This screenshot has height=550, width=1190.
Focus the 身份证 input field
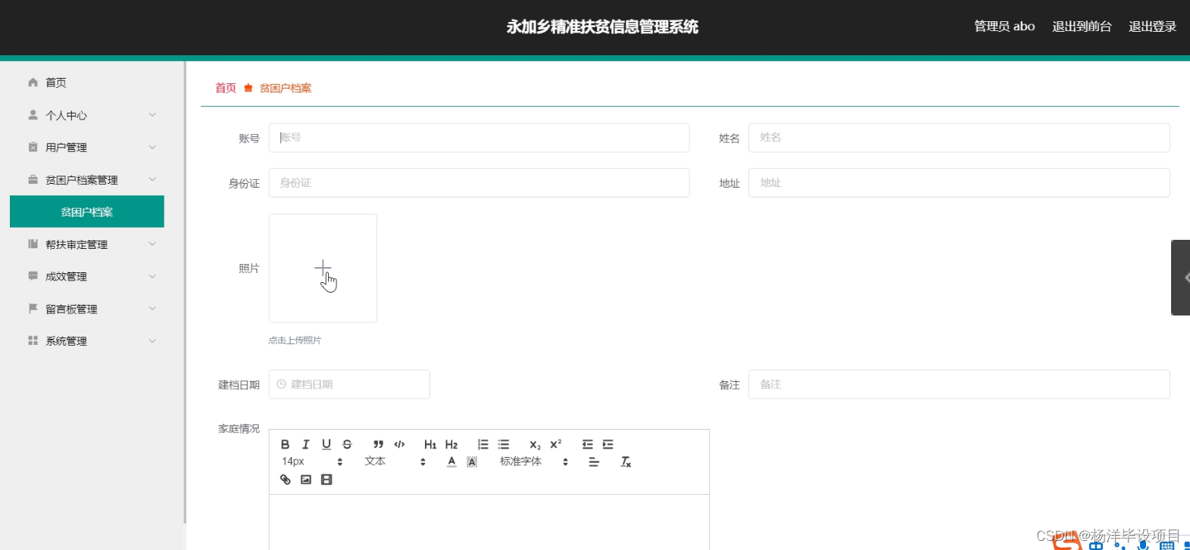tap(479, 182)
